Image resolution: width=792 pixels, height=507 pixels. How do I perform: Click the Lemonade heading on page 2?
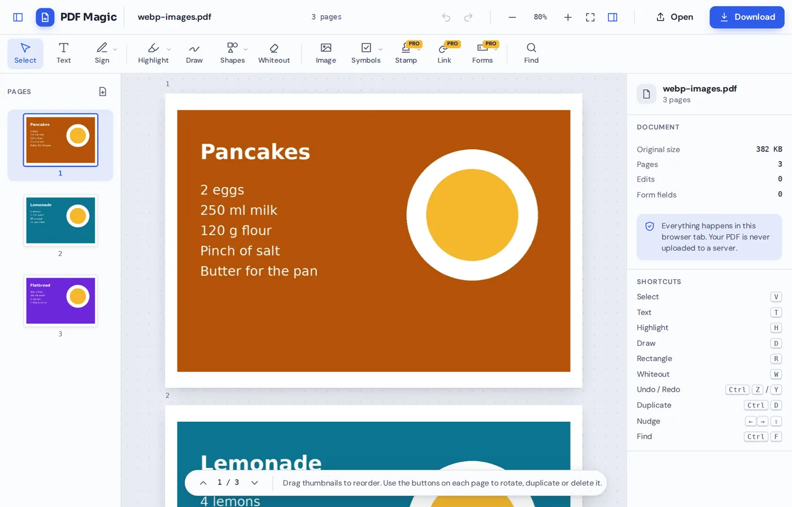coord(261,463)
